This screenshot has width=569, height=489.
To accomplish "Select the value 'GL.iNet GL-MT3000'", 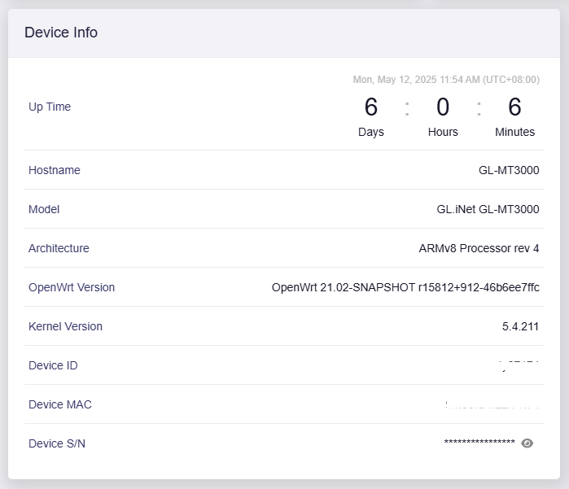I will click(488, 209).
